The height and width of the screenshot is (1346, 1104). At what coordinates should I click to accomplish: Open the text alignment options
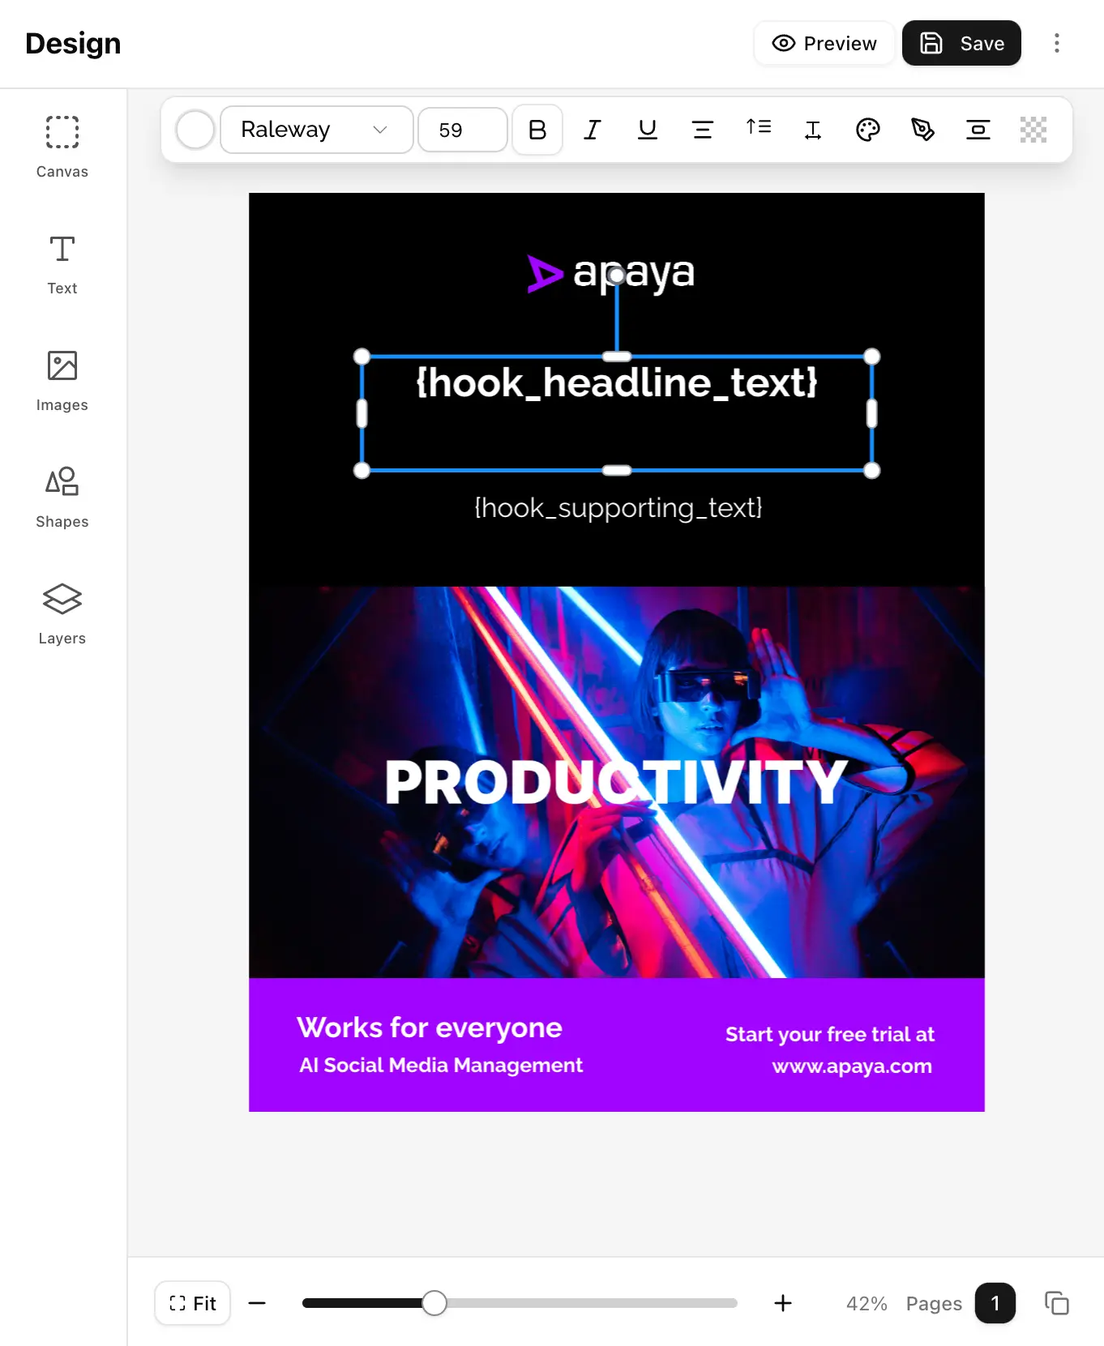[702, 130]
